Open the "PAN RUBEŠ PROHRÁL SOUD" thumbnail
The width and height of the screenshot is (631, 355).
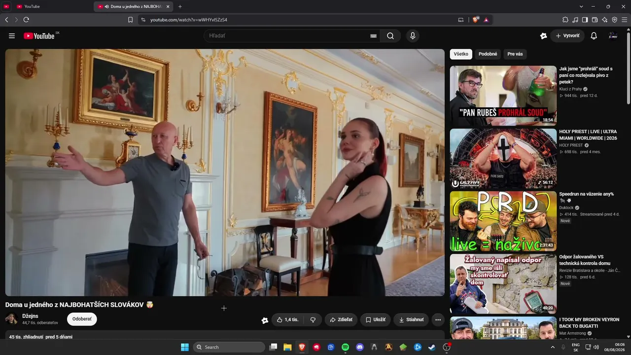pyautogui.click(x=503, y=96)
